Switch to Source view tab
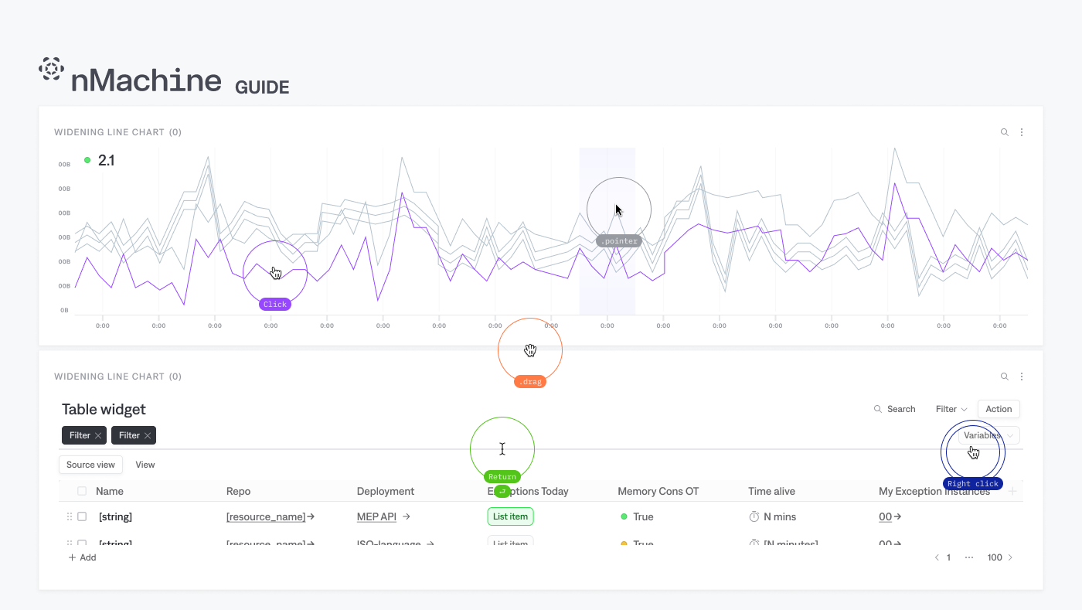1082x610 pixels. [x=90, y=465]
